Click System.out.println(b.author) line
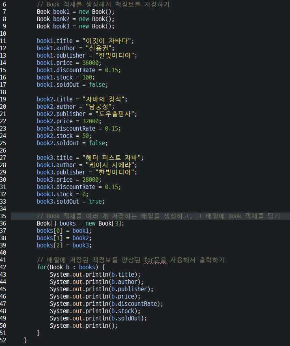The height and width of the screenshot is (346, 290). click(x=97, y=282)
